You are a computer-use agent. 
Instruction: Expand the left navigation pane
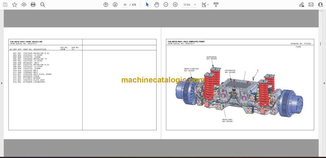(1, 83)
